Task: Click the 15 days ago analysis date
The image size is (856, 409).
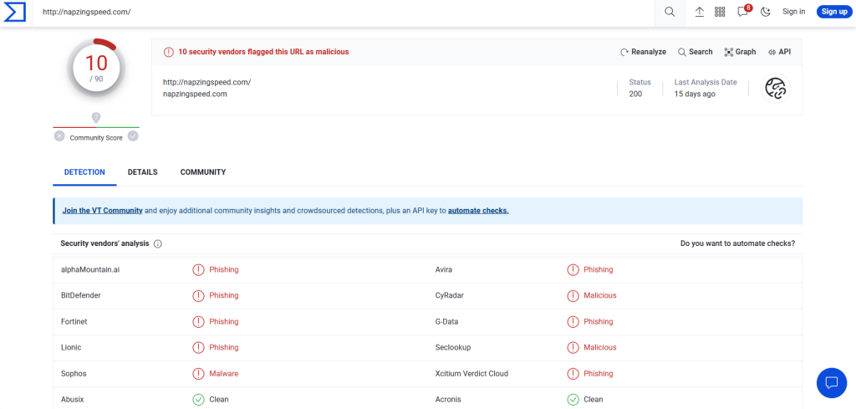Action: tap(695, 94)
